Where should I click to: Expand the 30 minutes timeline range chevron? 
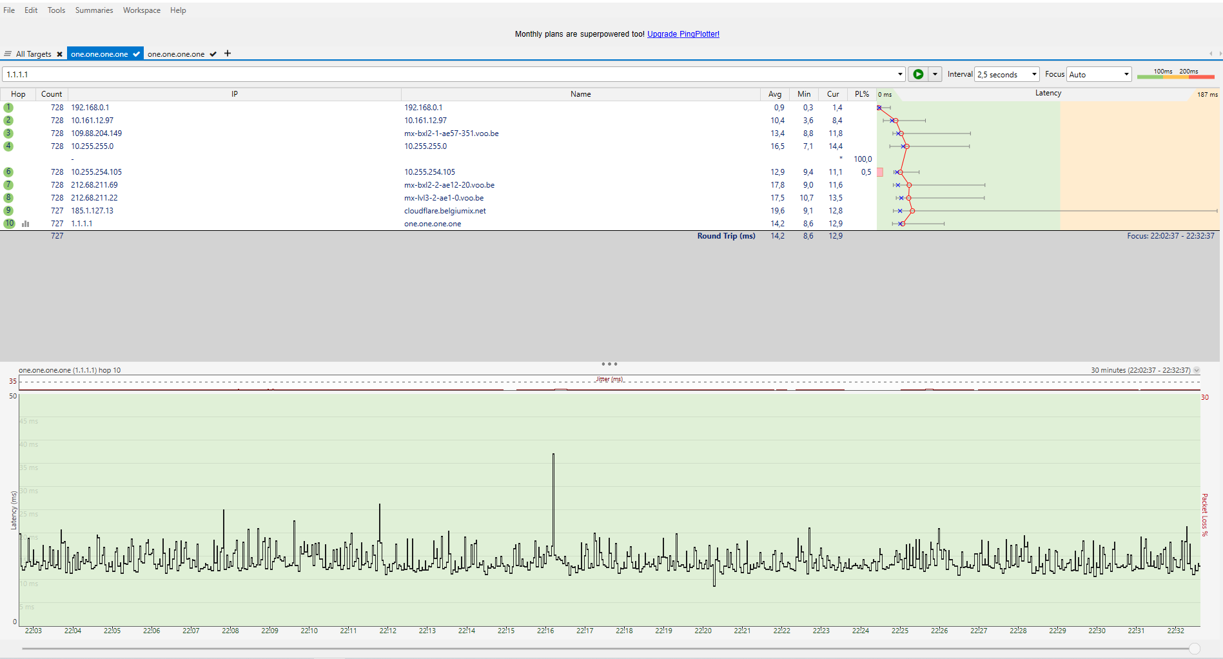pos(1197,370)
